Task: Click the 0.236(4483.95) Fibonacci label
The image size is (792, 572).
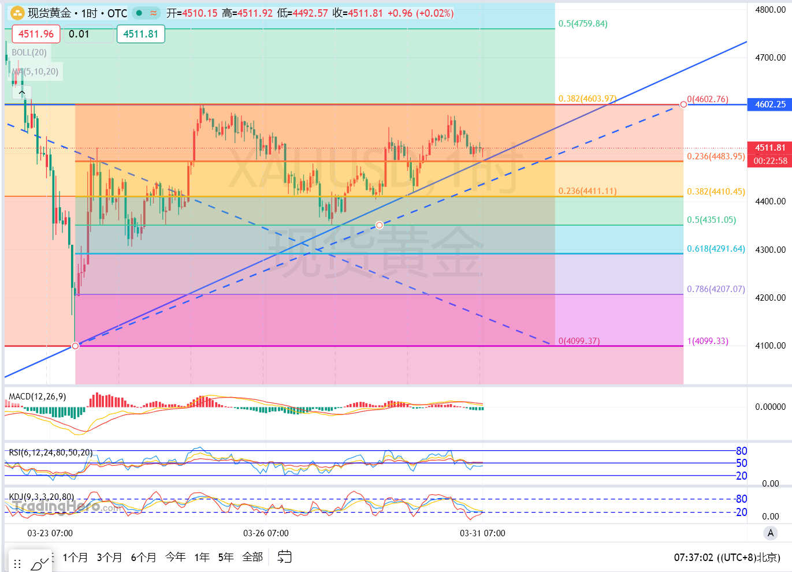Action: click(x=716, y=156)
